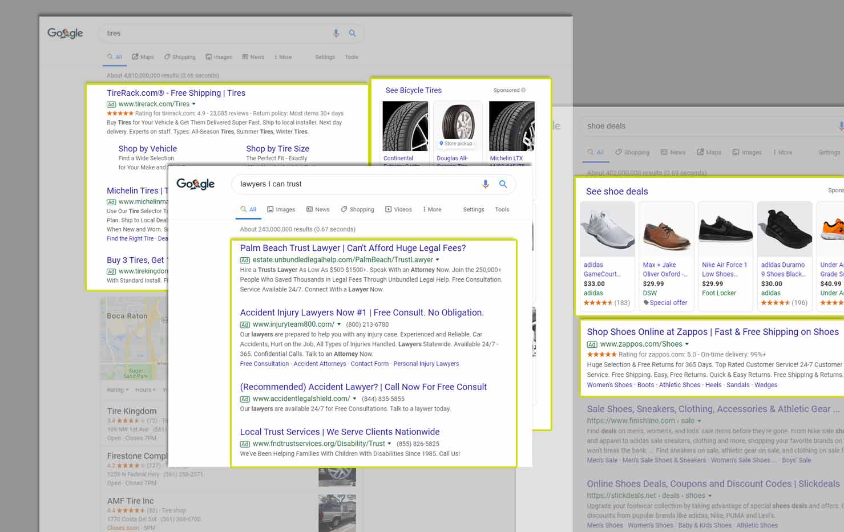Open the Continental tire product thumbnail
This screenshot has height=532, width=844.
pos(405,126)
